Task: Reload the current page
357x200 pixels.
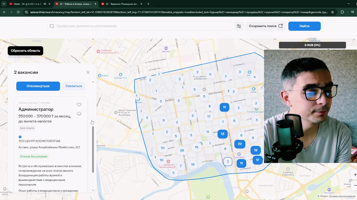Action: pos(18,12)
